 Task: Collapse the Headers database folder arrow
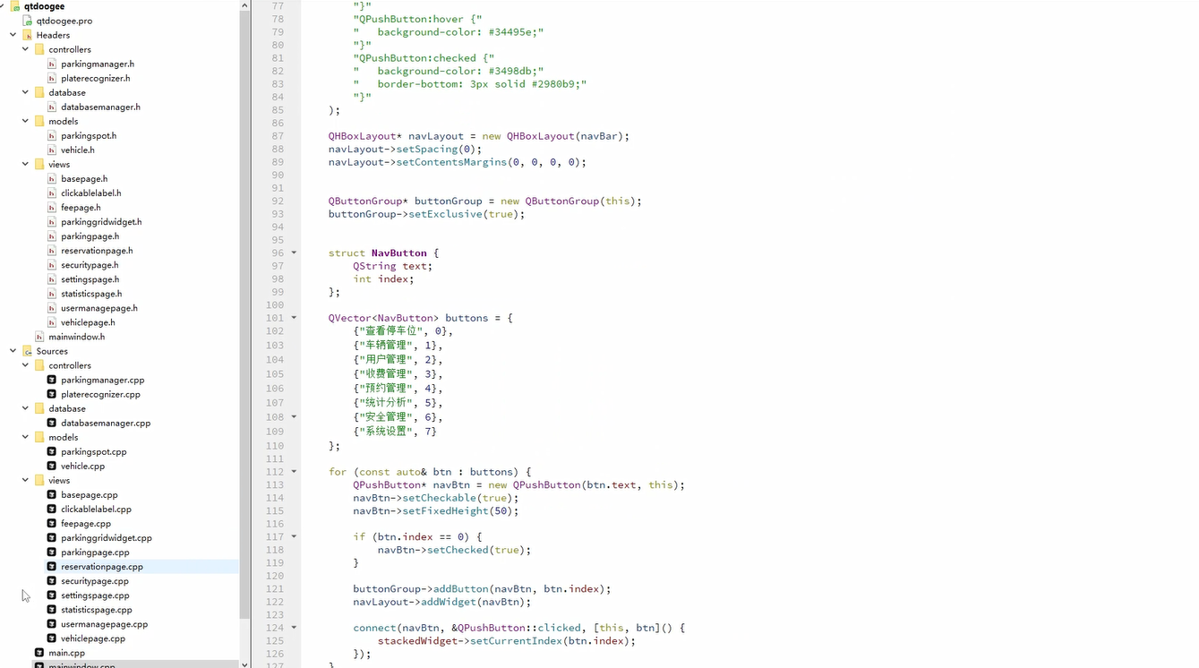(x=25, y=92)
